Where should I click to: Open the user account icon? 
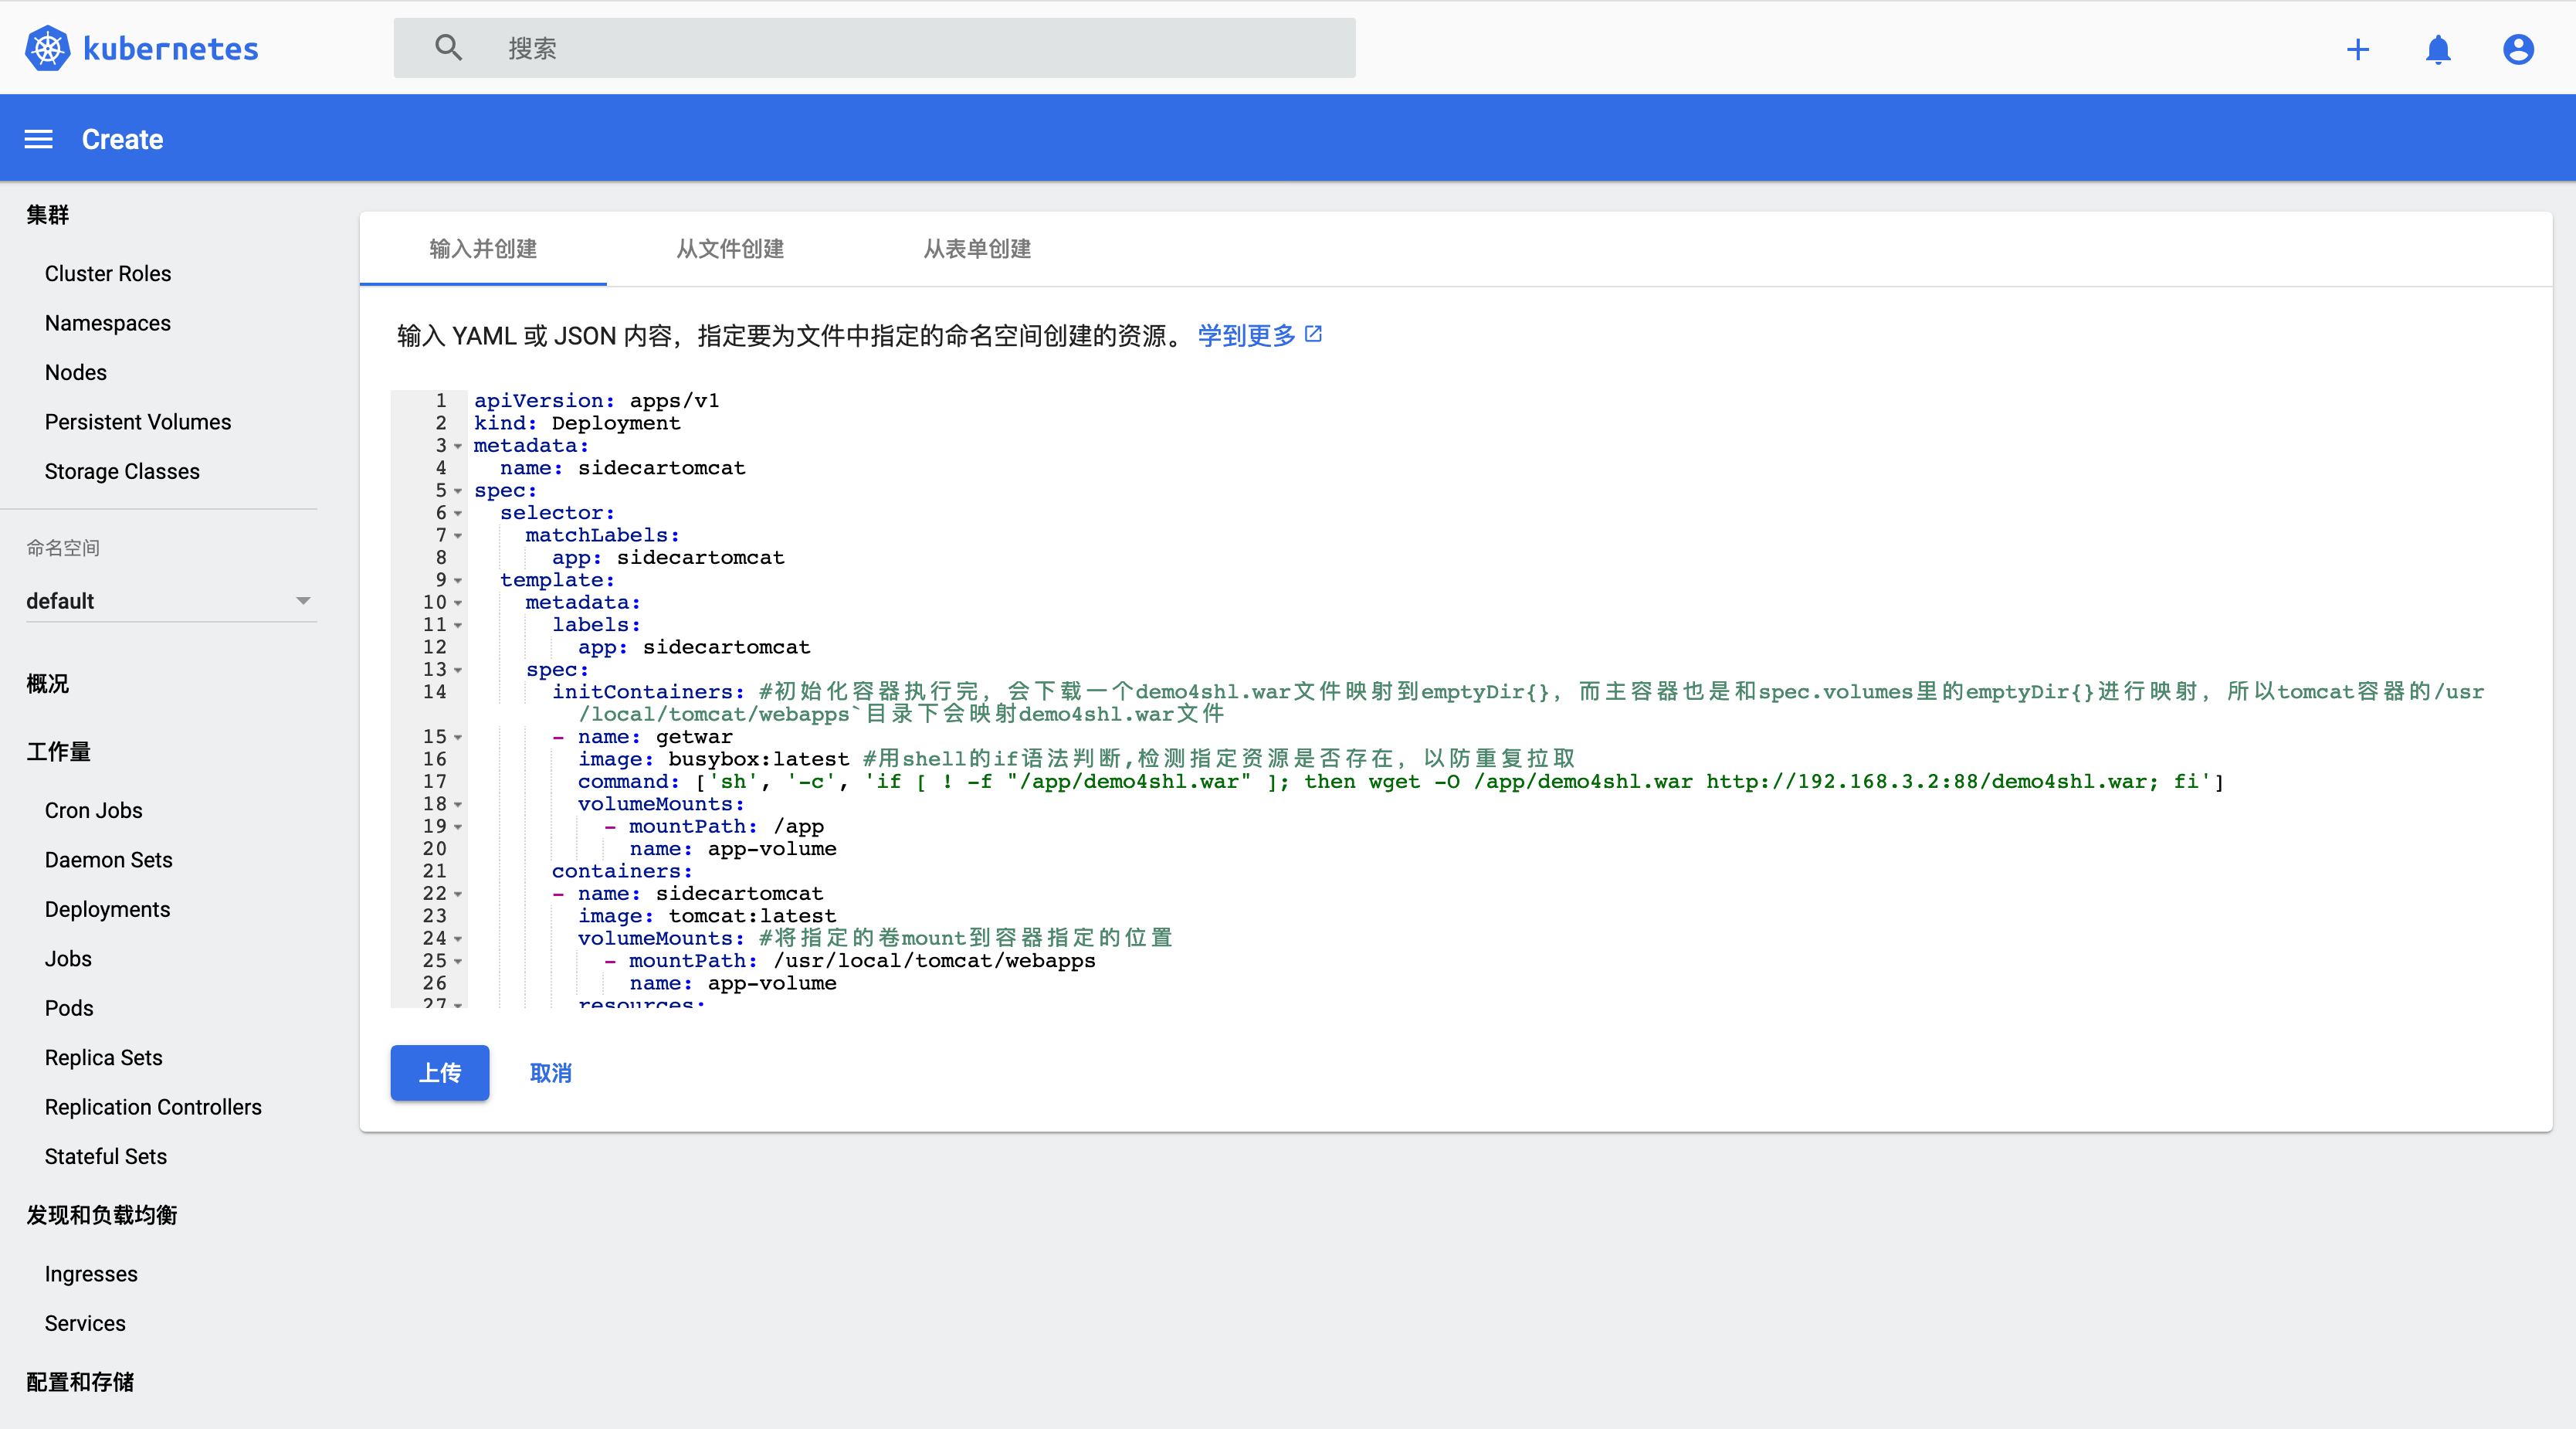pos(2518,48)
